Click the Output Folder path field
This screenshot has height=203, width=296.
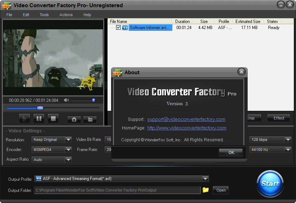[x=117, y=190]
